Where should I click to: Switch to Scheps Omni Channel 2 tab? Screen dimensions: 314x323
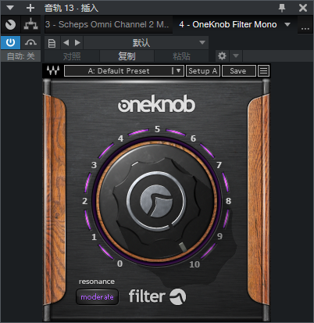(x=109, y=24)
